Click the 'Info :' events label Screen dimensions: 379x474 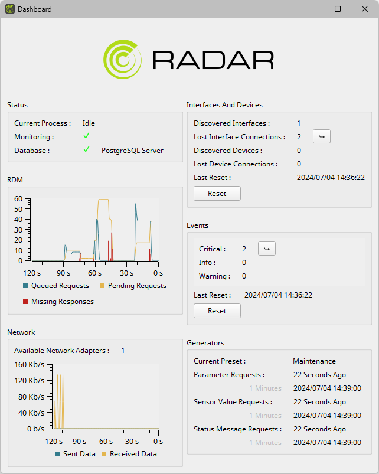[x=207, y=263]
